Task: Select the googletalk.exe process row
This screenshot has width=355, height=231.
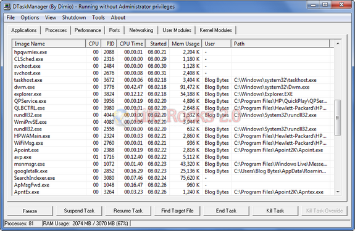Action: 173,171
